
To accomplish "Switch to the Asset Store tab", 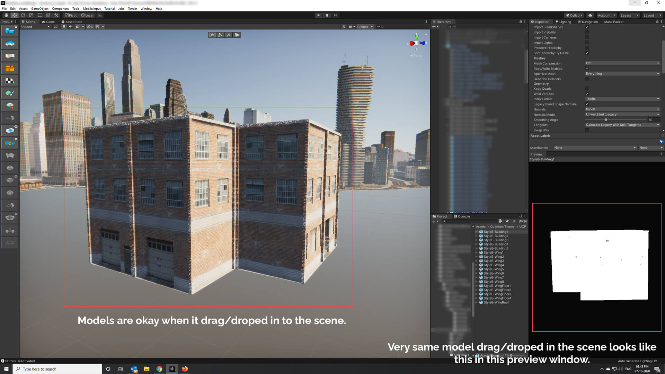I will (72, 22).
